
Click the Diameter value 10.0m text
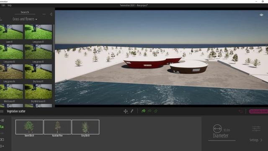227,130
